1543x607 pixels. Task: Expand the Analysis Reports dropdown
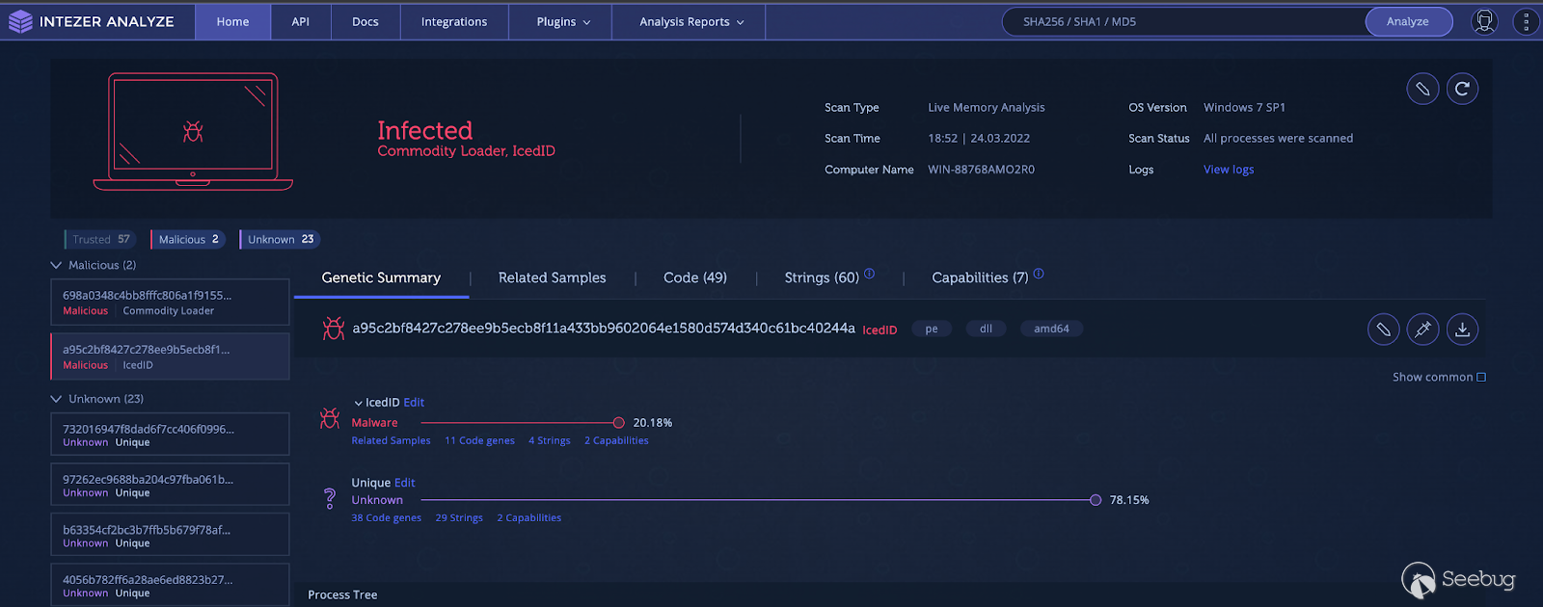pos(690,21)
